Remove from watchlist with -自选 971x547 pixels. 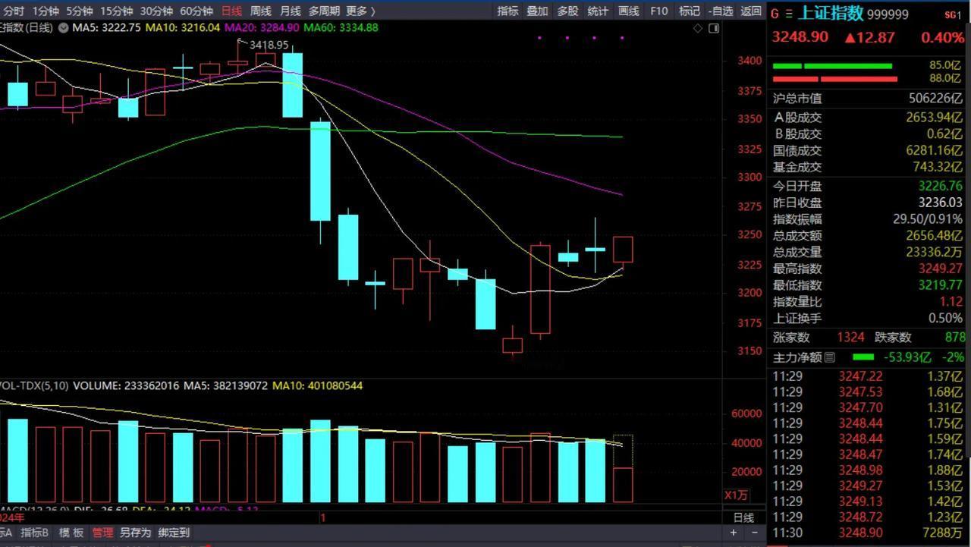click(721, 11)
